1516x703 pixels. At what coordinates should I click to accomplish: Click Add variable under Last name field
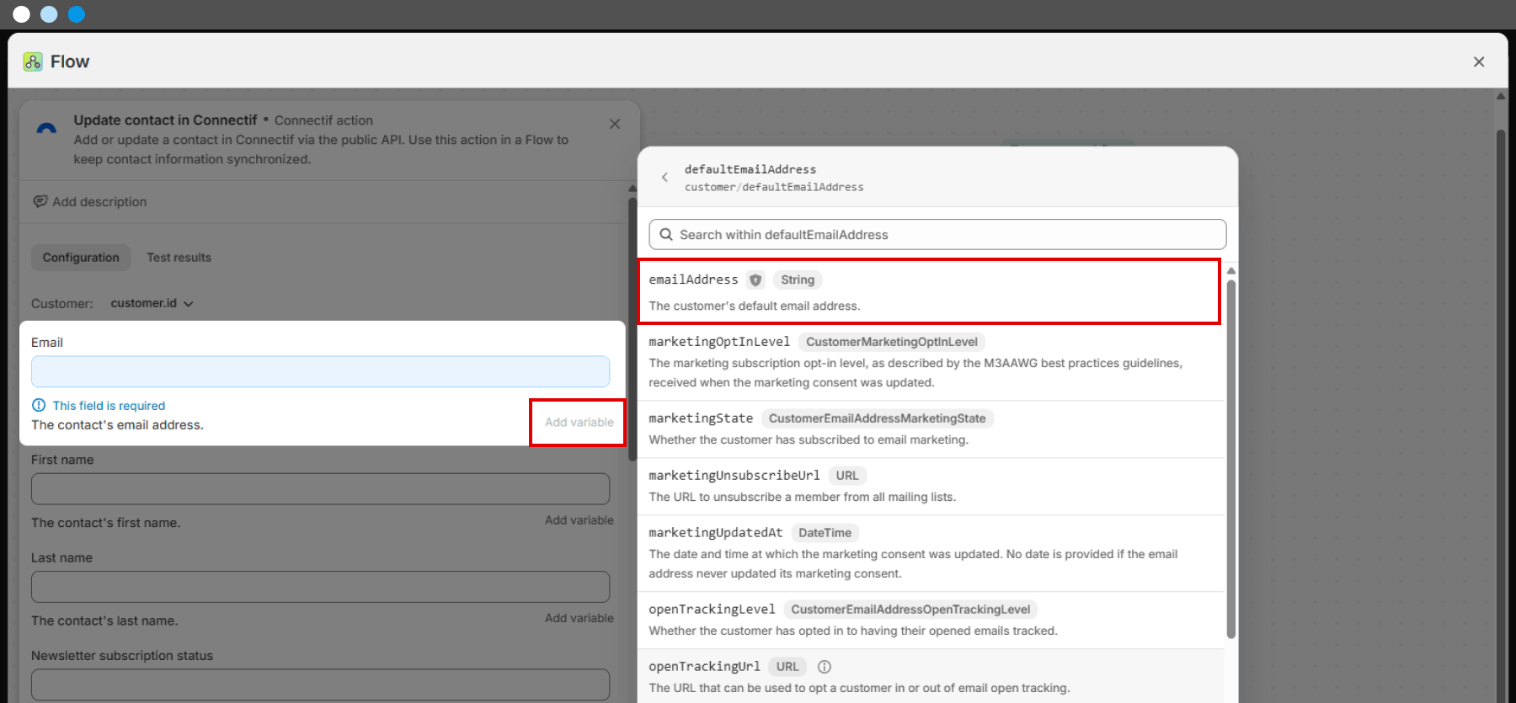579,618
